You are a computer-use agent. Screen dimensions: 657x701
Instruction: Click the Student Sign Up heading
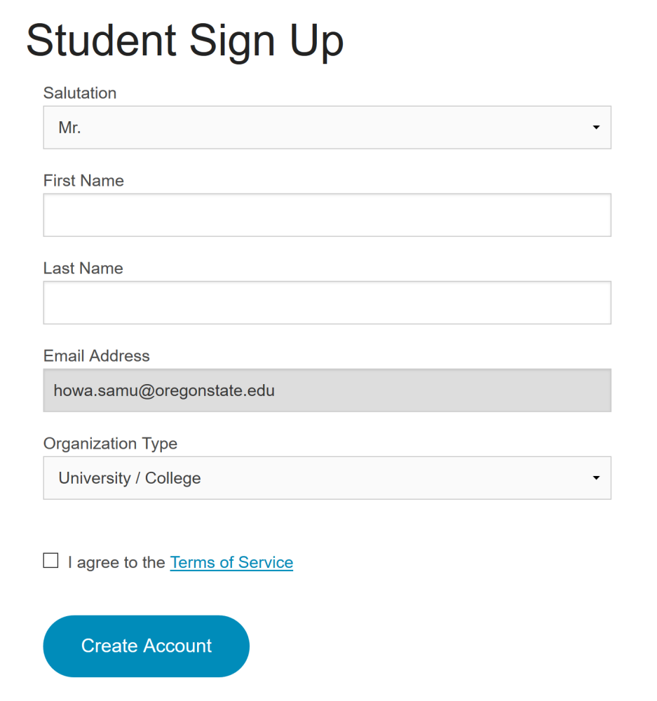(185, 41)
